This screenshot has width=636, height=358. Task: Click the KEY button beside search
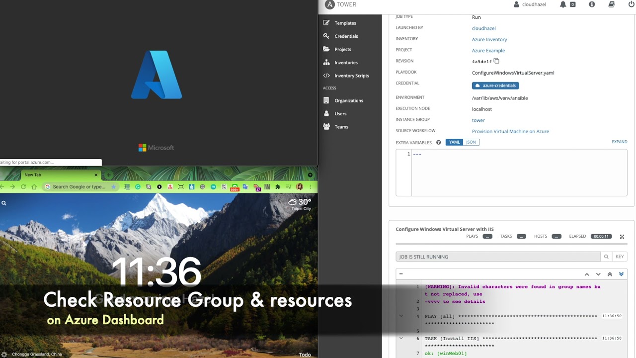620,257
